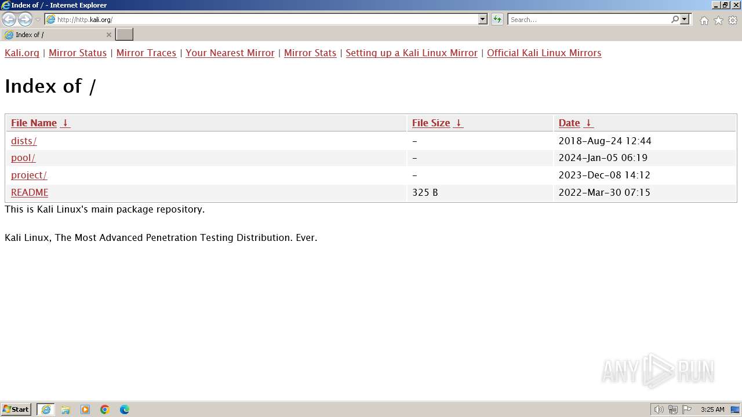The image size is (742, 417).
Task: Click the Windows Start button
Action: click(16, 409)
